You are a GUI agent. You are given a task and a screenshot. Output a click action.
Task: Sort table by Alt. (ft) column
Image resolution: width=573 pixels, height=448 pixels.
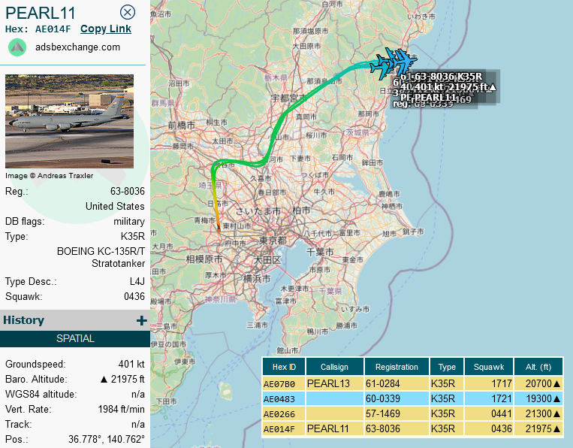point(538,367)
